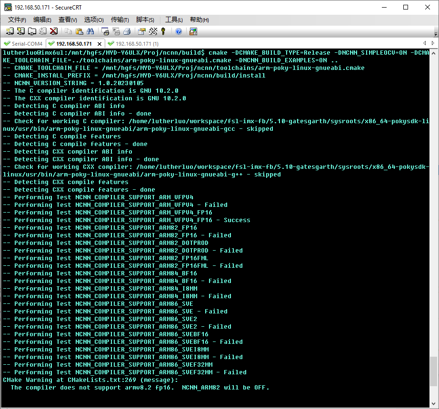Click the Paste clipboard toolbar icon
Viewport: 439px width, 409px height.
79,31
